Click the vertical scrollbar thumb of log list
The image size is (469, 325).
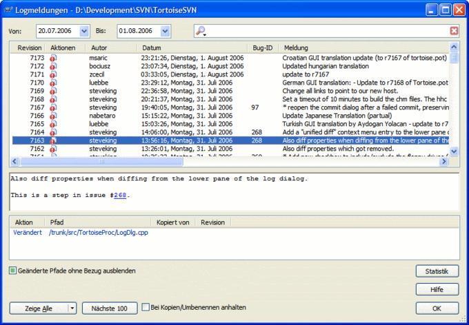point(454,57)
